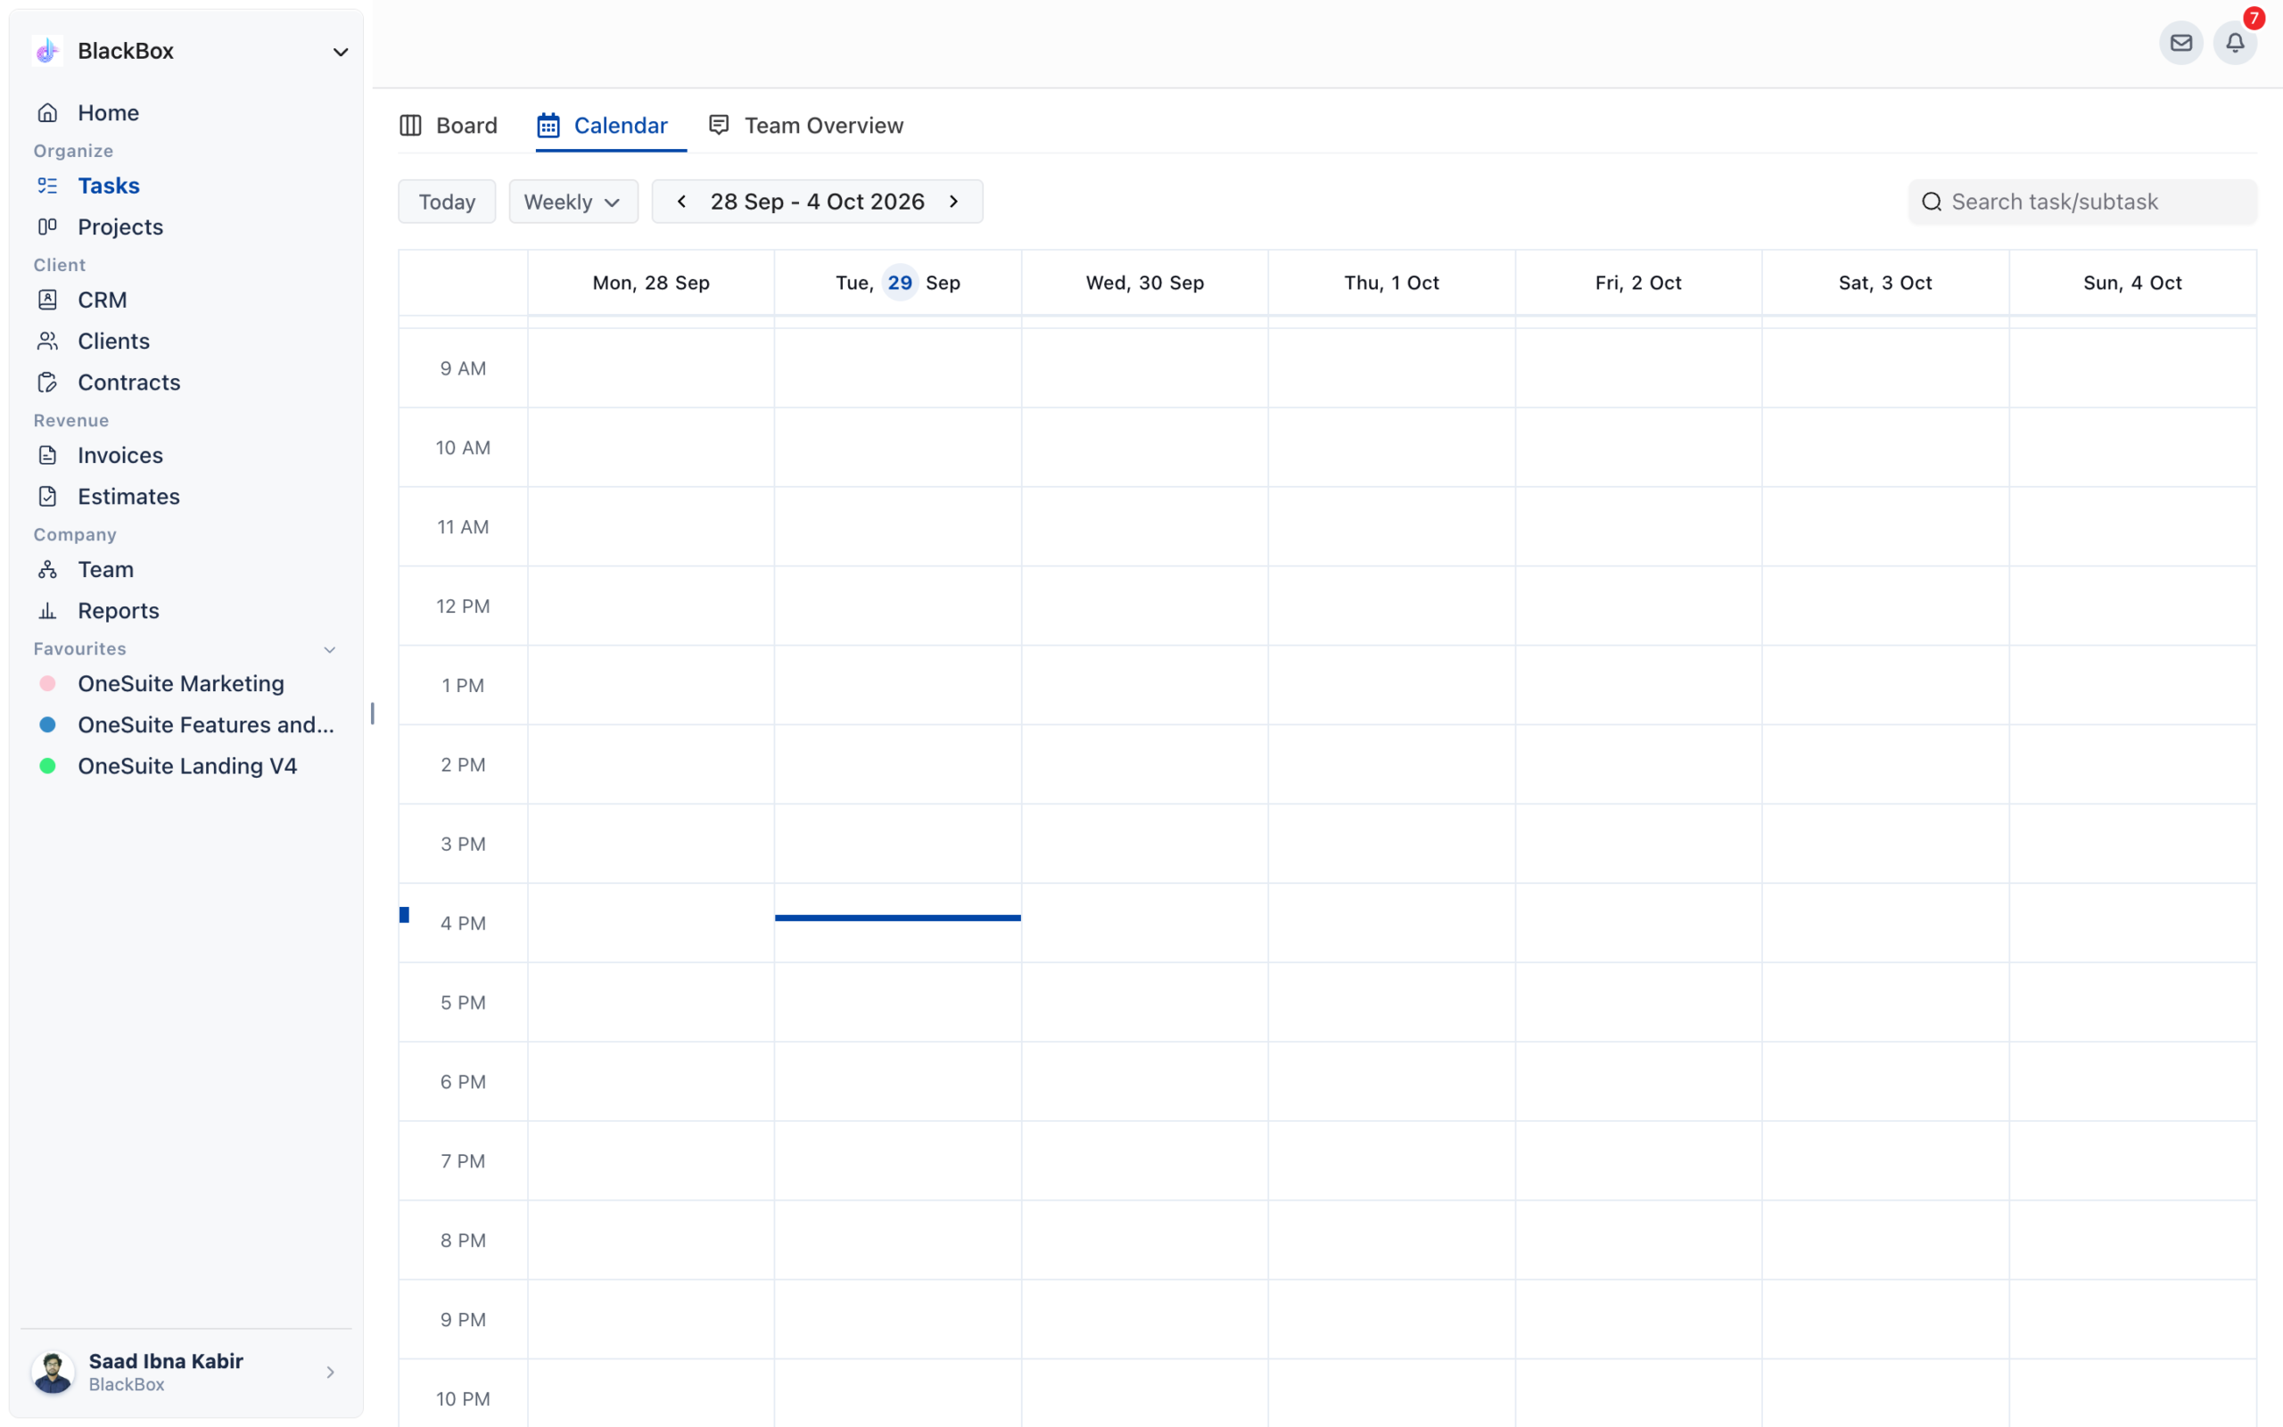Expand the BlackBox workspace switcher chevron

(341, 52)
